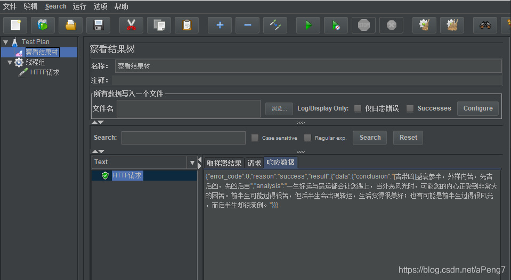Enable the 仅日志错误 checkbox
The width and height of the screenshot is (511, 280).
pyautogui.click(x=358, y=108)
